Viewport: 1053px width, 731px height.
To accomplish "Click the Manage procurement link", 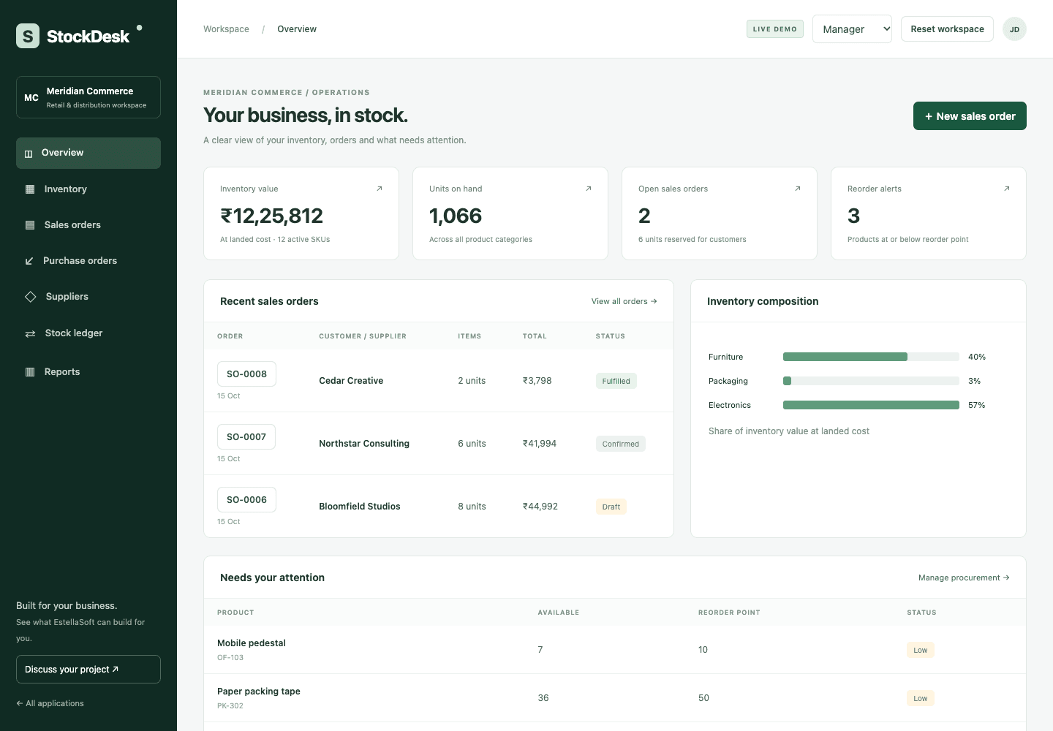I will point(964,577).
